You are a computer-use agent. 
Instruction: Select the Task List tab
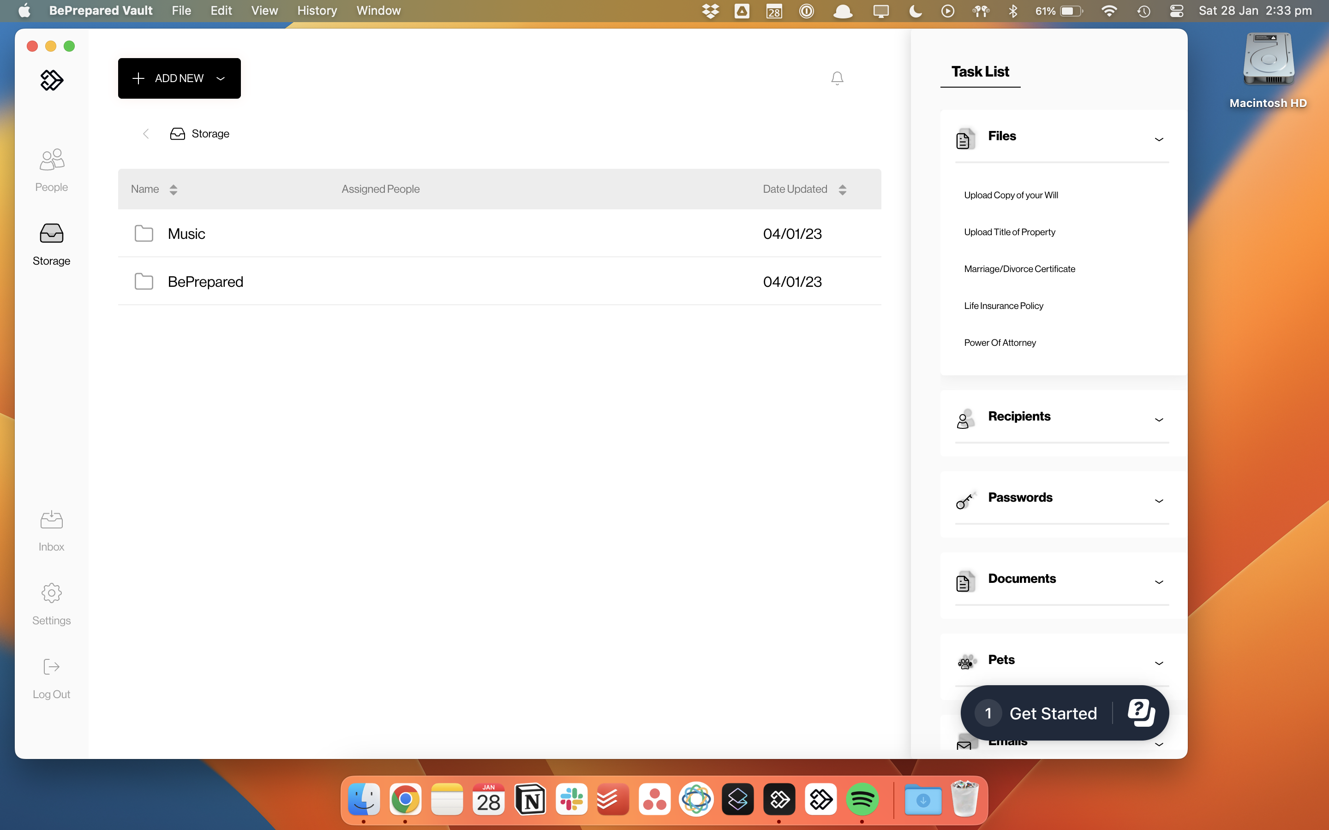click(x=980, y=72)
